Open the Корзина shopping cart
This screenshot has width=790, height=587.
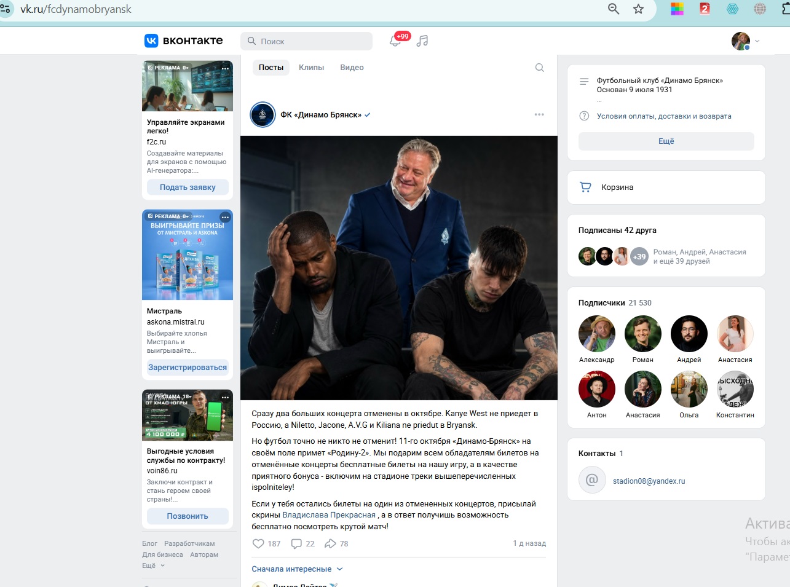coord(666,187)
